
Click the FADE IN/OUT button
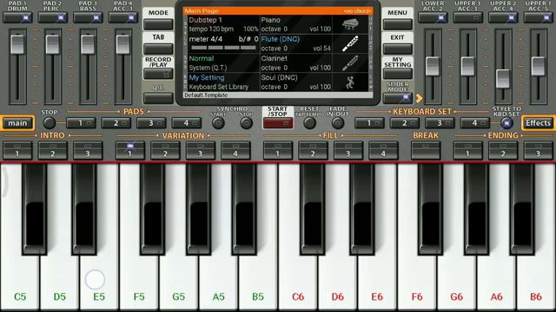[338, 123]
